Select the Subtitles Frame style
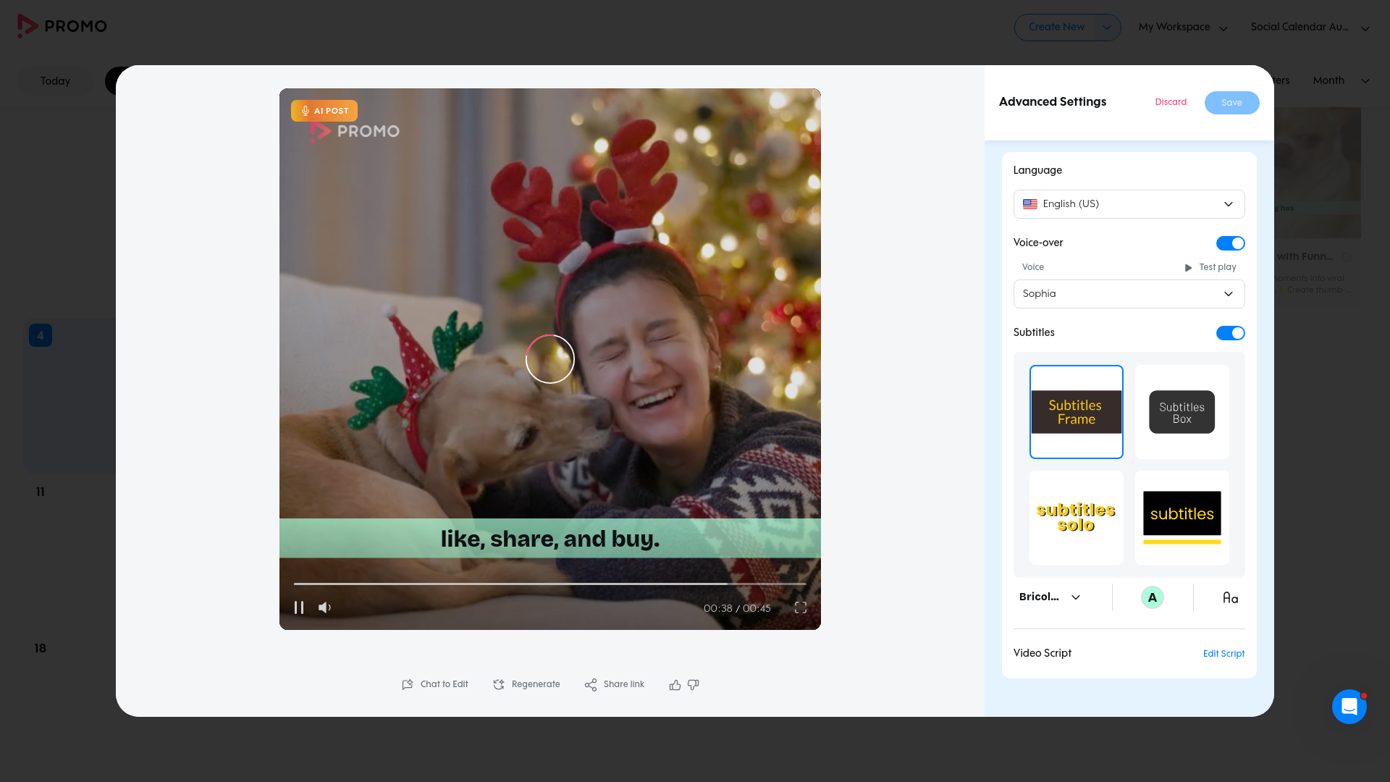 [x=1077, y=412]
